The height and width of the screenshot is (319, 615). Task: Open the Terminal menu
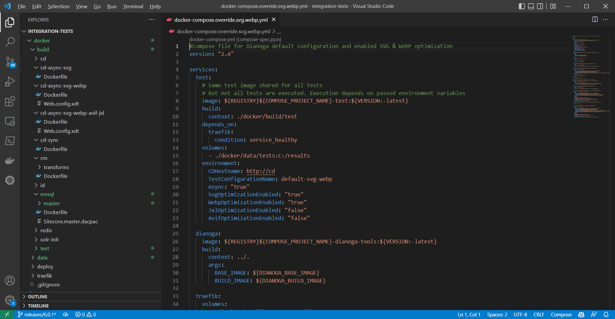point(133,6)
